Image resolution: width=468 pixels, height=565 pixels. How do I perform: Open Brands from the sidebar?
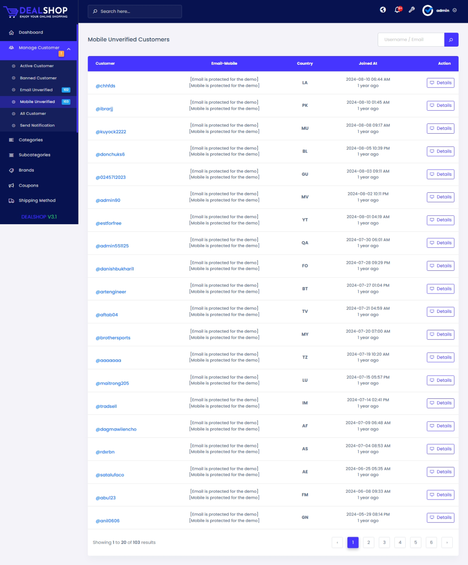click(26, 170)
